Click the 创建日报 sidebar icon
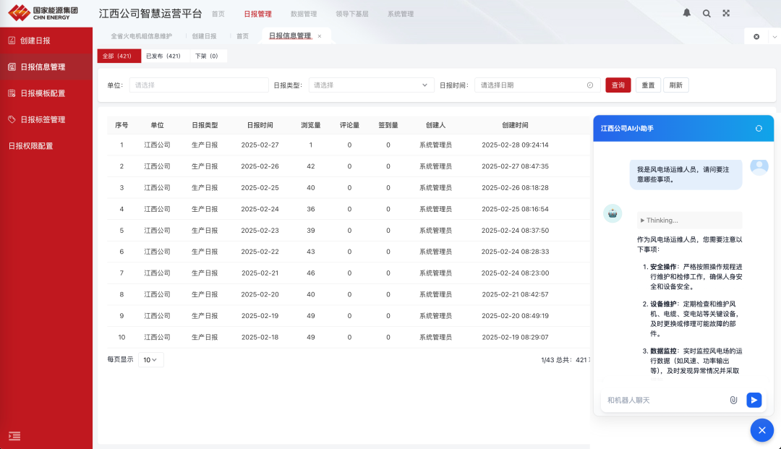 (x=12, y=40)
